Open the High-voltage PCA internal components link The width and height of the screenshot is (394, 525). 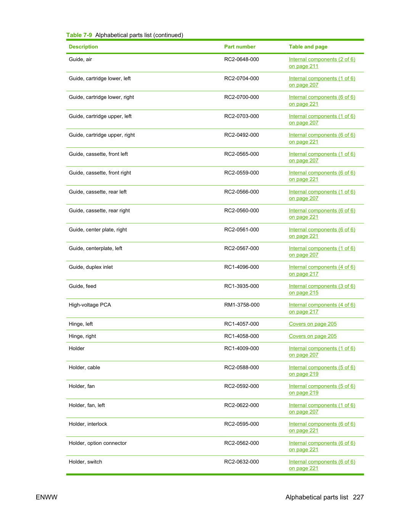(322, 308)
